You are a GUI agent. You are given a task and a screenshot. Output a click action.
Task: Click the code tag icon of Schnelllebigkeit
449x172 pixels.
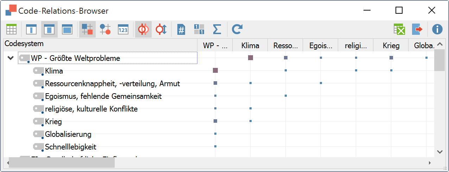(38, 147)
